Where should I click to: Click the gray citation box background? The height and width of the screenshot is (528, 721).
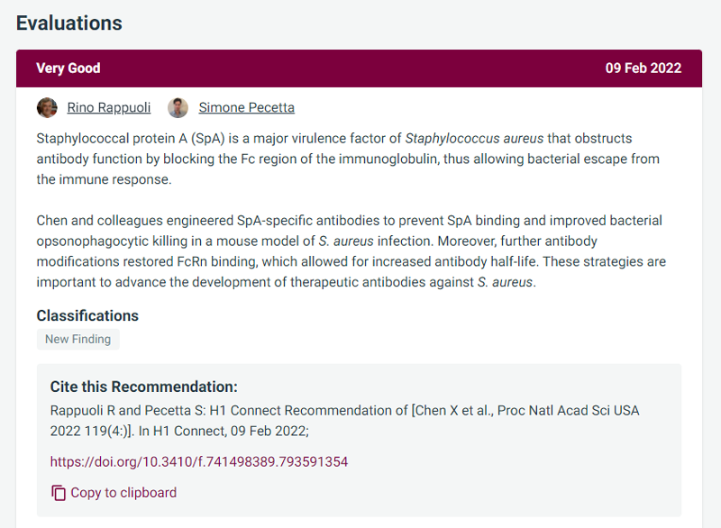point(359,441)
